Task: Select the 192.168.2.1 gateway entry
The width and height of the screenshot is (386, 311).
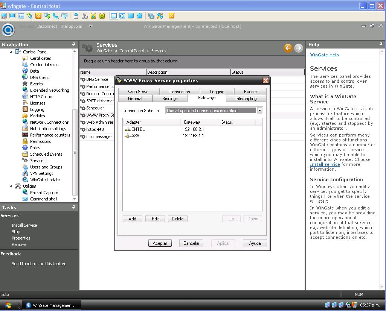Action: [x=193, y=129]
